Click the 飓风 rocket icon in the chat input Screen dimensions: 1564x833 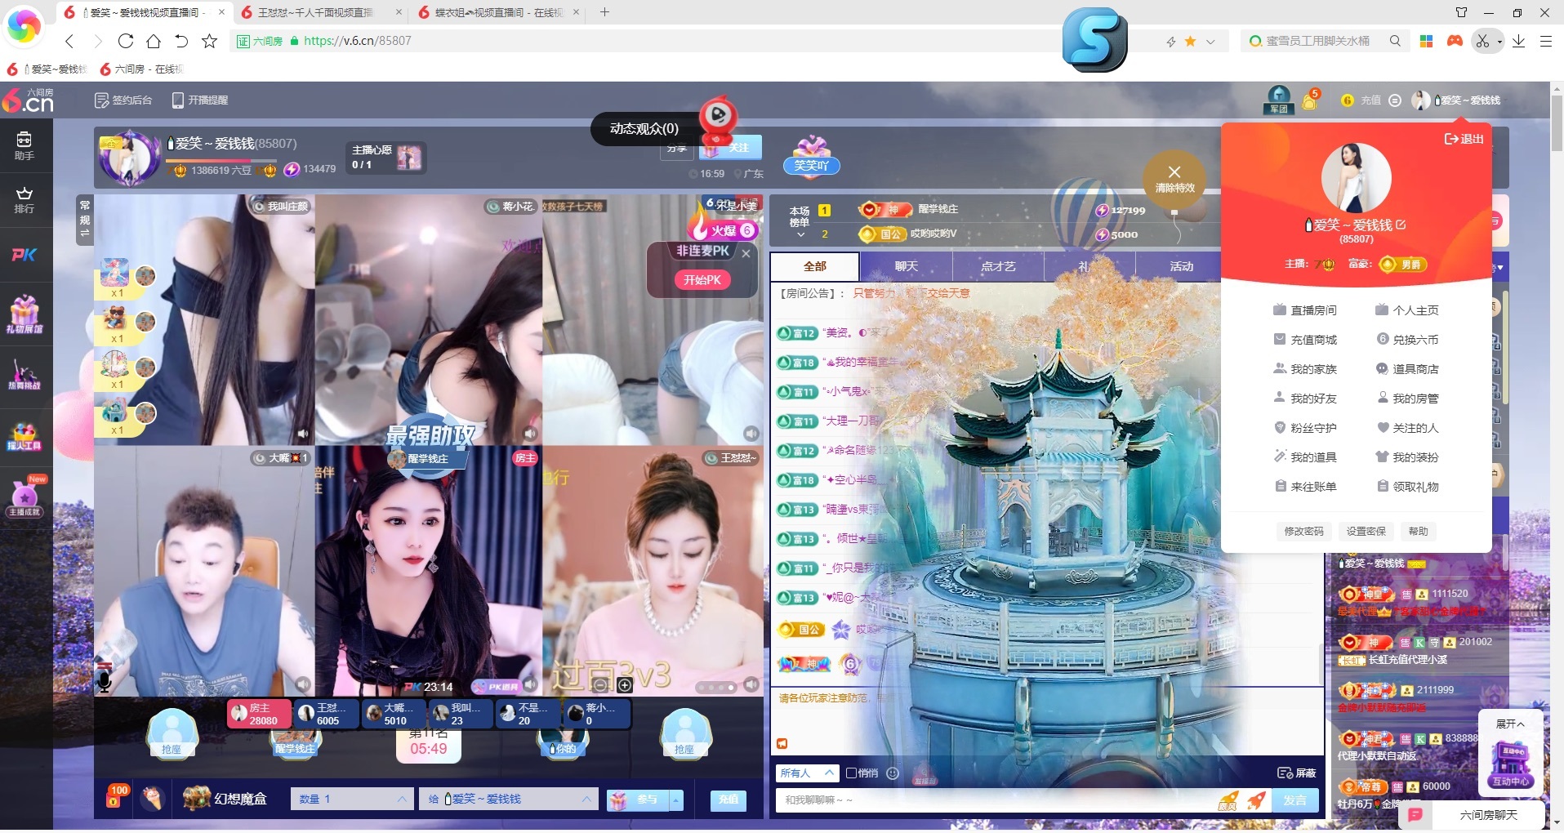tap(1228, 800)
